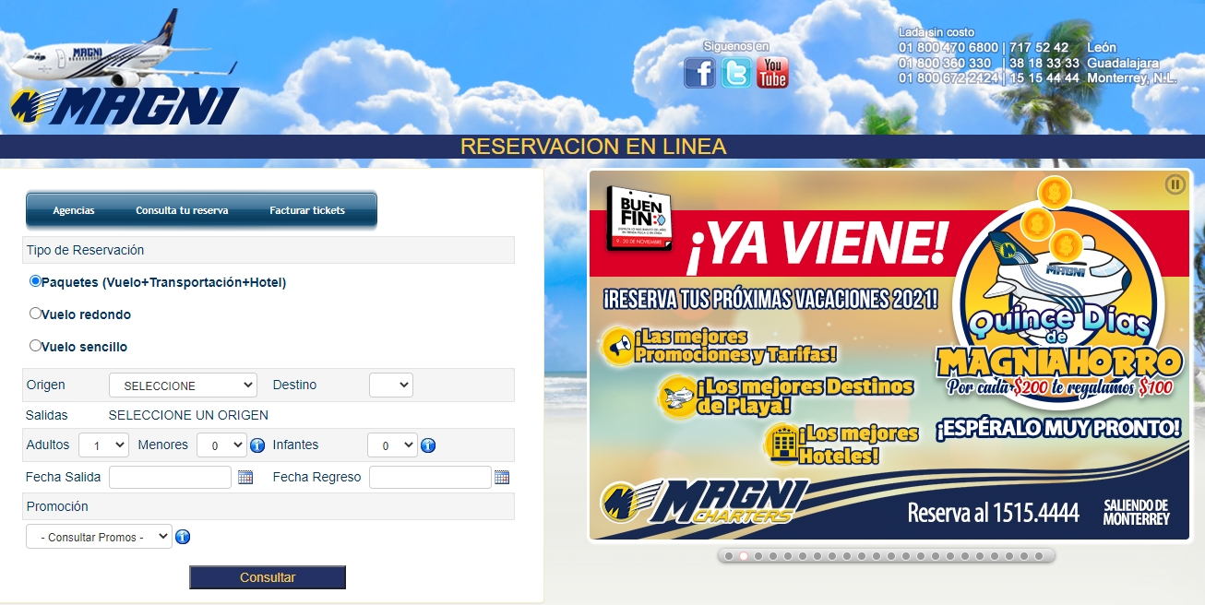Open Facturar tickets menu item
The image size is (1205, 605).
307,210
